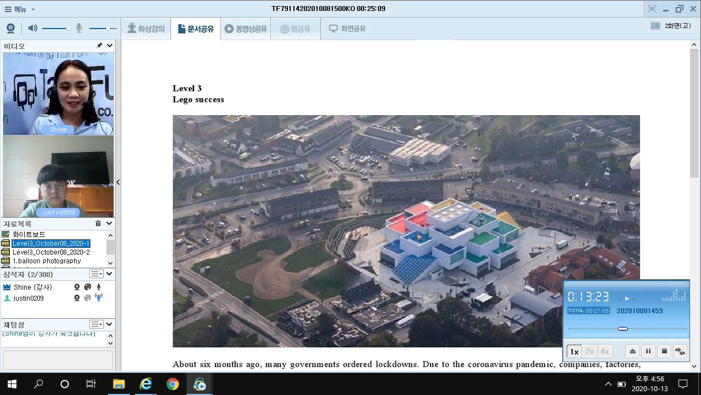Delete item with 자료목록 trash icon
The height and width of the screenshot is (395, 701).
point(98,223)
